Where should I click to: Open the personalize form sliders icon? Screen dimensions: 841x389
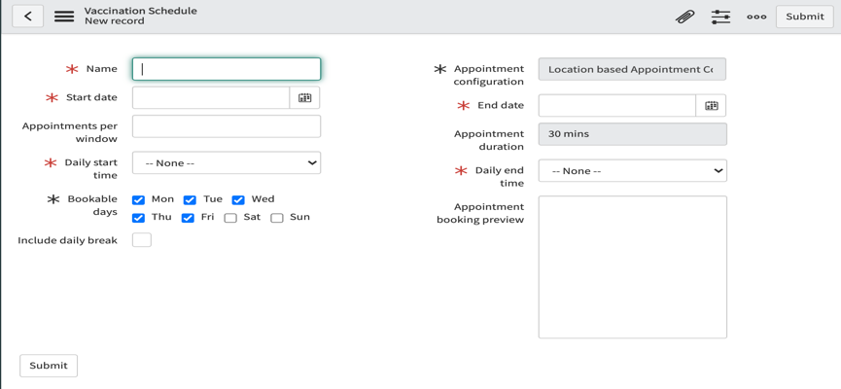click(x=720, y=17)
